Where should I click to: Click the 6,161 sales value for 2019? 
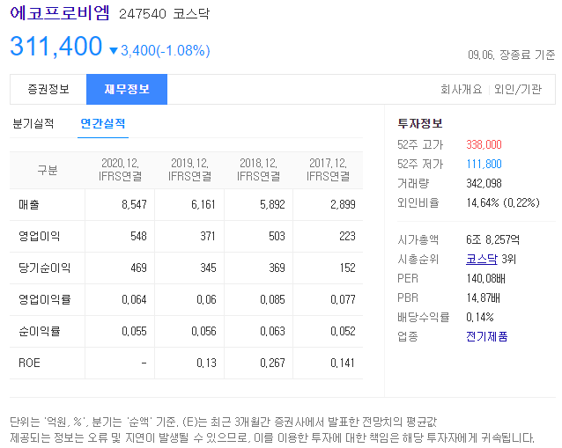[203, 204]
